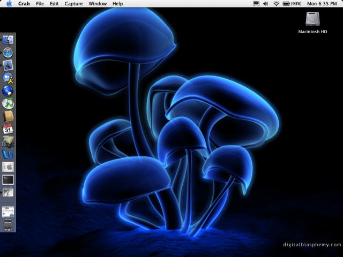Launch Terminal from the dock
Screen dimensions: 343x257
pos(8,180)
